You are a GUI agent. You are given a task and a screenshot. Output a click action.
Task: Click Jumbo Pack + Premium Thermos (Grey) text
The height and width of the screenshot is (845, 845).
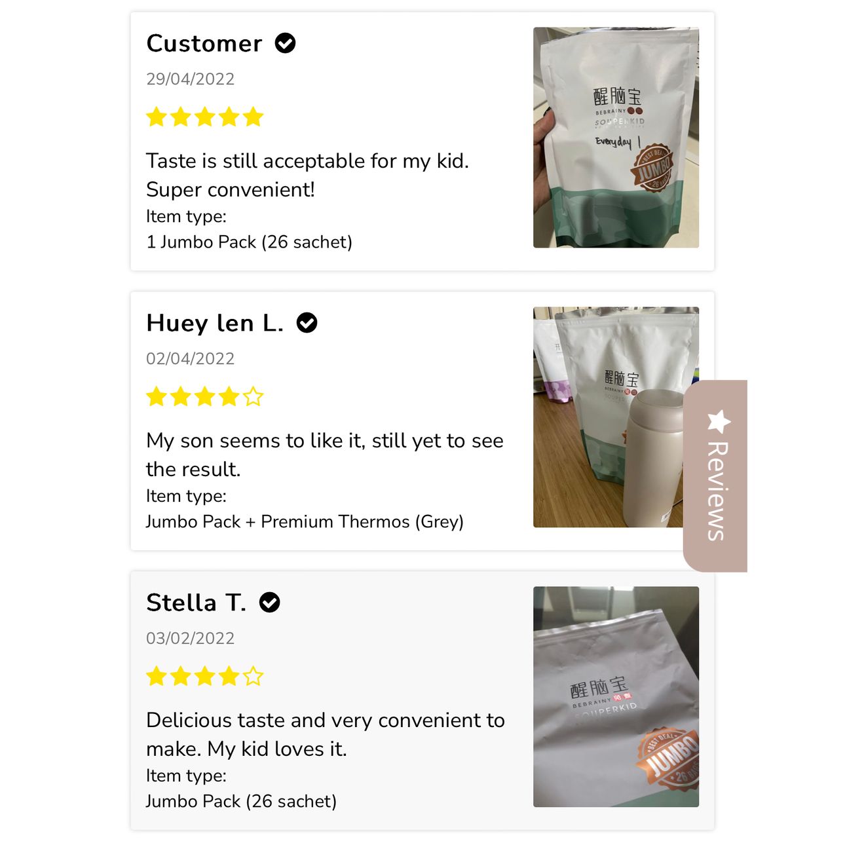[305, 522]
